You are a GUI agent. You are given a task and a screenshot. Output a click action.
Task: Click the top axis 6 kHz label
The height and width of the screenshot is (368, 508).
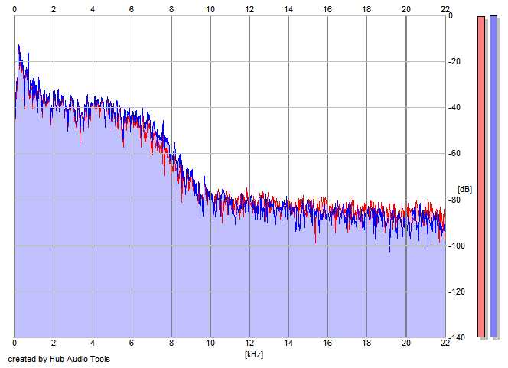132,9
